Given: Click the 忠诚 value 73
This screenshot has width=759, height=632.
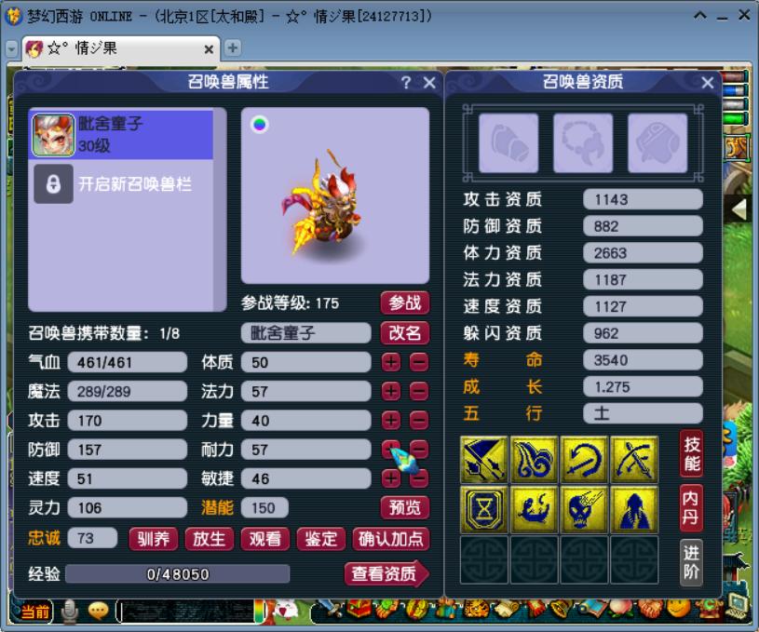Looking at the screenshot, I should pyautogui.click(x=92, y=538).
